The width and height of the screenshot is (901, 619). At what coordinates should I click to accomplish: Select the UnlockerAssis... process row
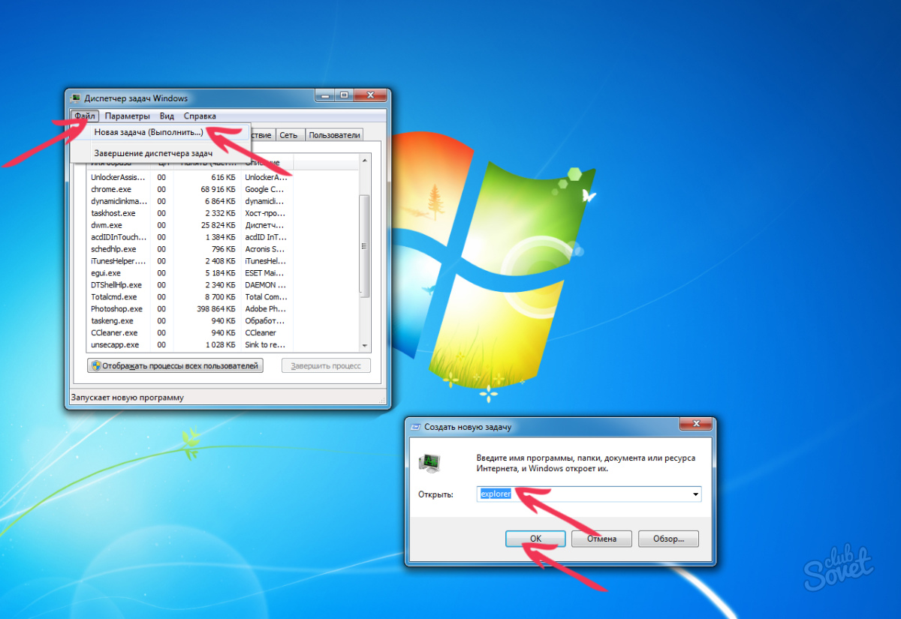[223, 177]
